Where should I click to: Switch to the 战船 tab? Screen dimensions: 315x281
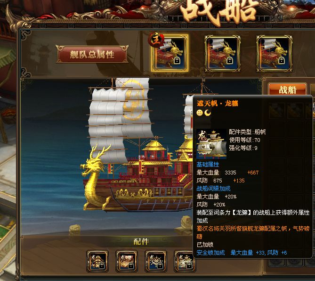287,89
